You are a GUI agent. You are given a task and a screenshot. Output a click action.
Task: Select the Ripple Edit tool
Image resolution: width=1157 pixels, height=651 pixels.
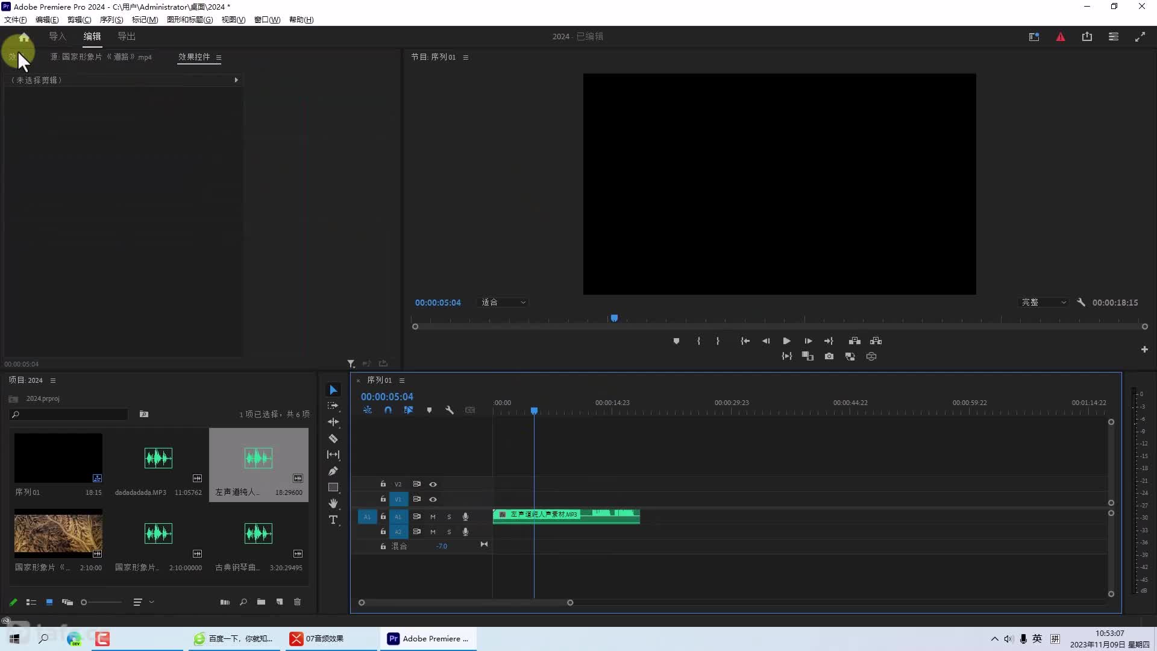coord(333,422)
